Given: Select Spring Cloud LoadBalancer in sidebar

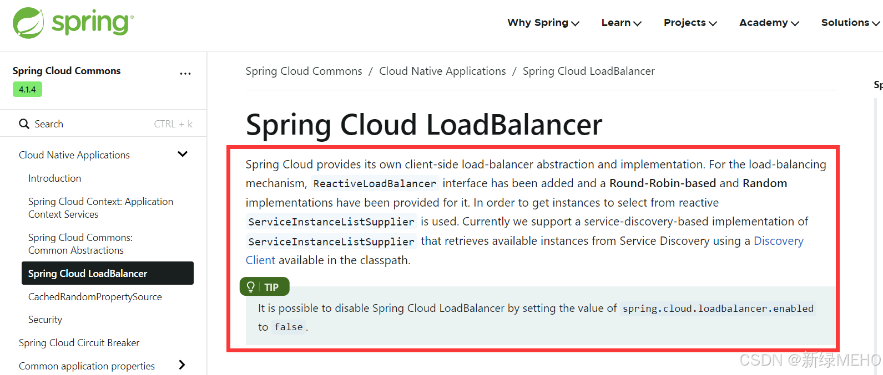Looking at the screenshot, I should click(108, 273).
